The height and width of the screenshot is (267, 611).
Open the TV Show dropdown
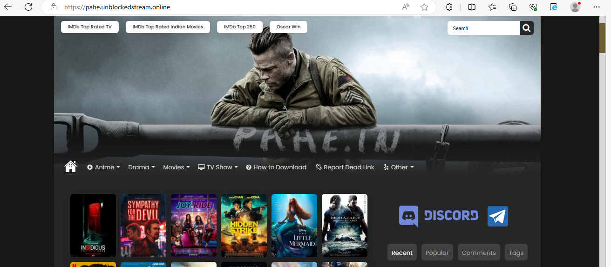pyautogui.click(x=218, y=167)
